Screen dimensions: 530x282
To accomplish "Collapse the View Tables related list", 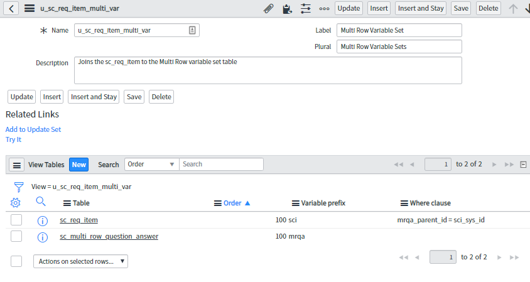I will click(x=523, y=165).
